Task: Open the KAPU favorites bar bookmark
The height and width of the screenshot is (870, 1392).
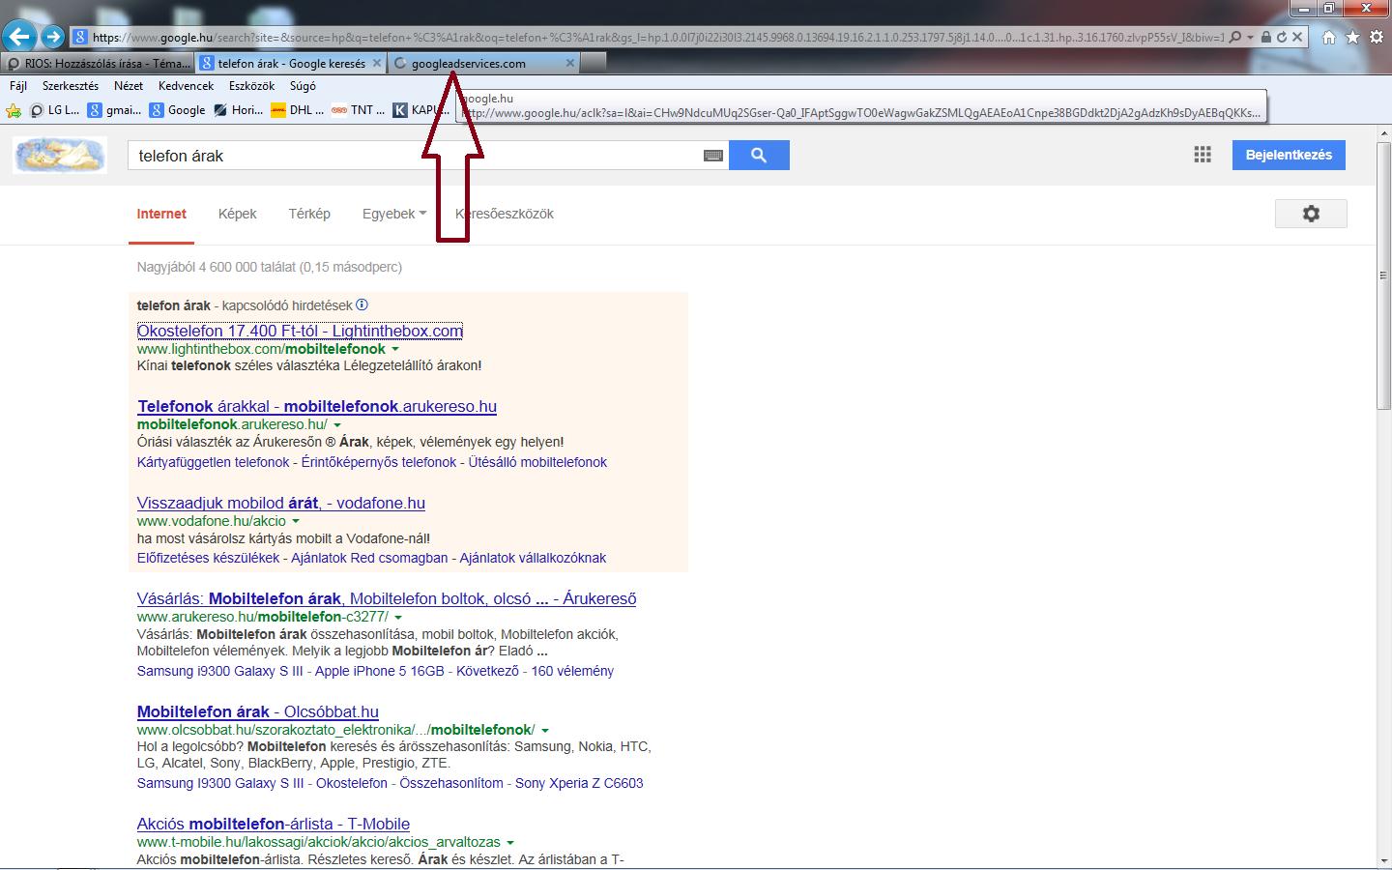Action: 420,110
